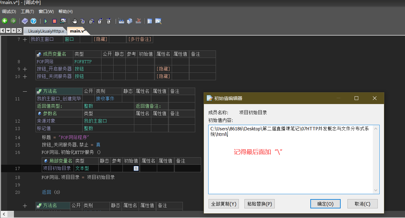
Task: Click line 20 返回 (0) statement
Action: [x=51, y=192]
